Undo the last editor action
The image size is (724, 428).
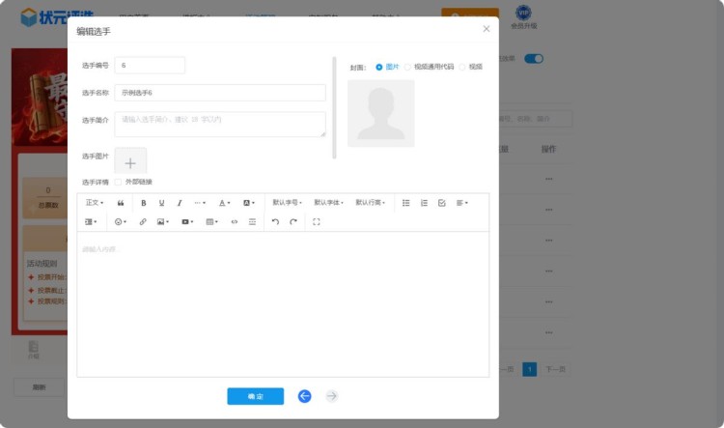[x=275, y=221]
